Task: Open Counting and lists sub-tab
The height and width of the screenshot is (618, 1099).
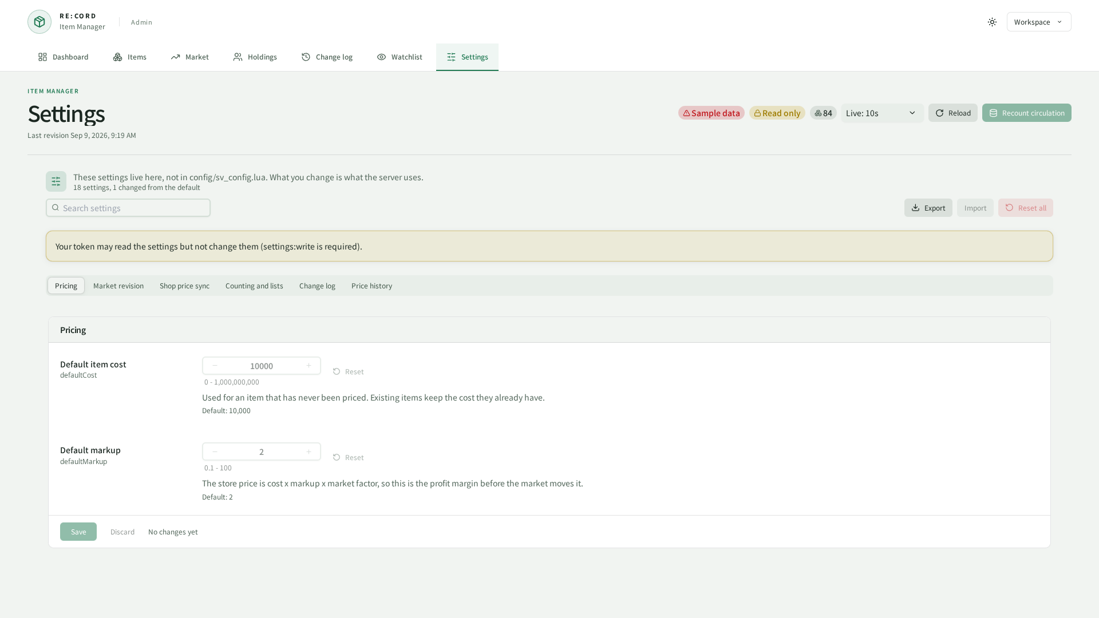Action: pos(254,286)
